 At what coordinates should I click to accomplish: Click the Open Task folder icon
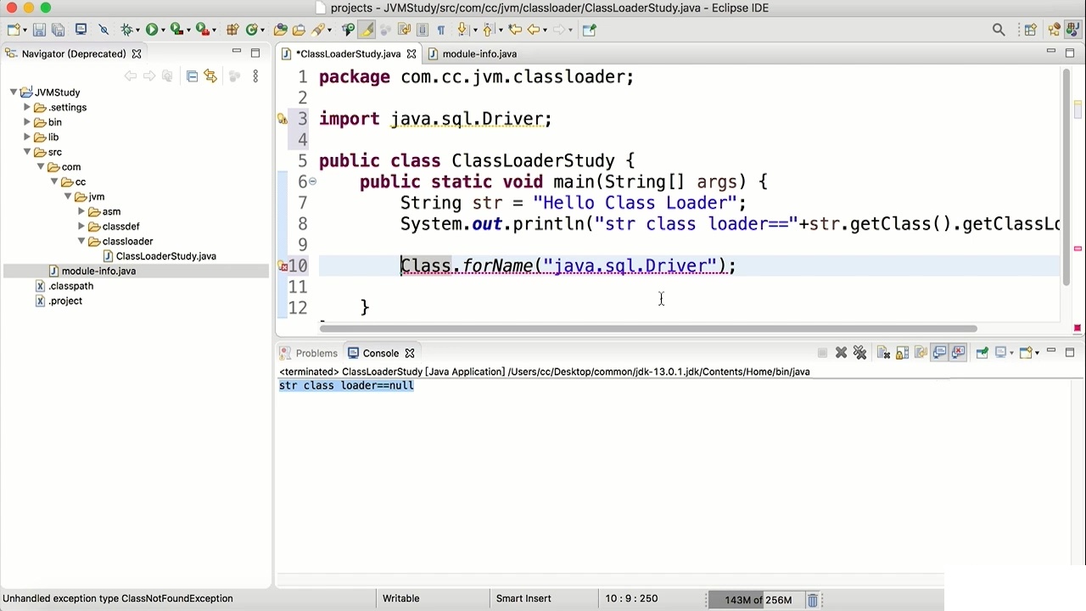(299, 30)
